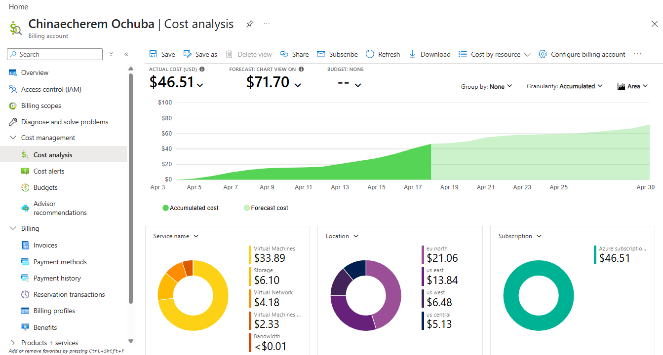Click the Virtual Machines yellow color swatch
The height and width of the screenshot is (355, 663).
pyautogui.click(x=250, y=254)
